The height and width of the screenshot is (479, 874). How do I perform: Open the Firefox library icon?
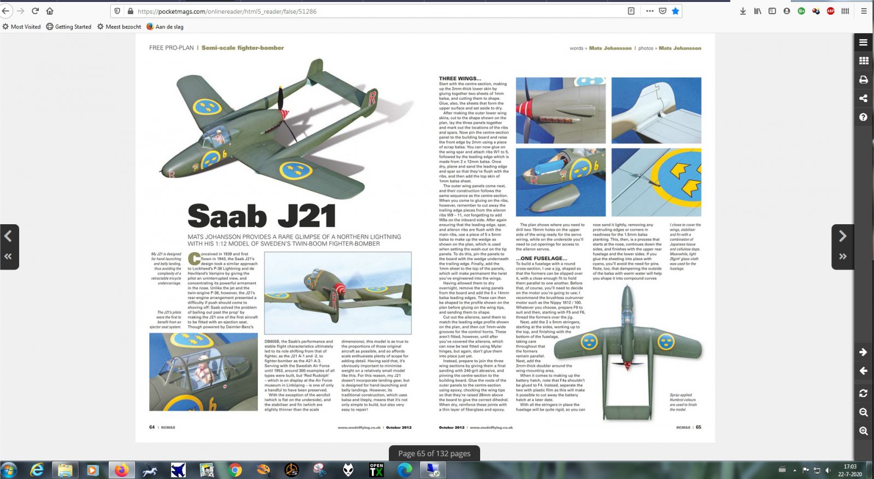[758, 11]
